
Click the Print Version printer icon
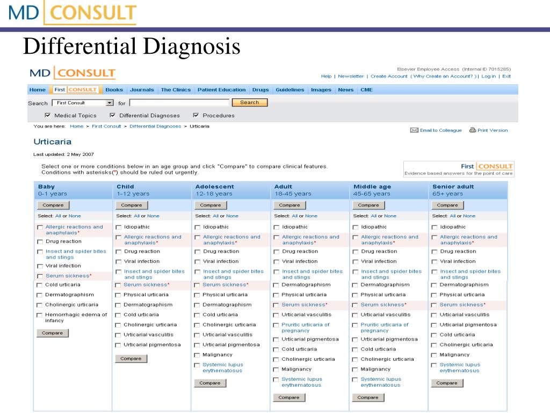tap(473, 130)
